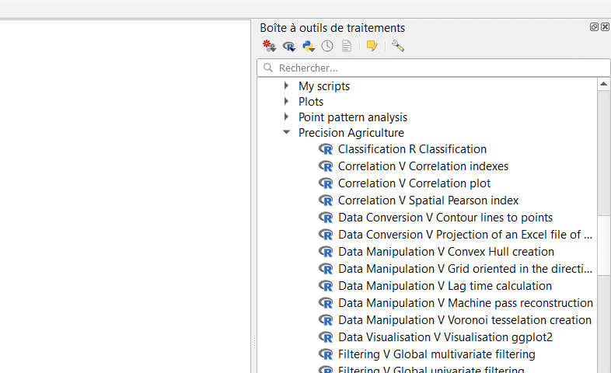Select Data Visualisation V Visualisation ggplot2
Viewport: 611px width, 373px height.
coord(445,337)
